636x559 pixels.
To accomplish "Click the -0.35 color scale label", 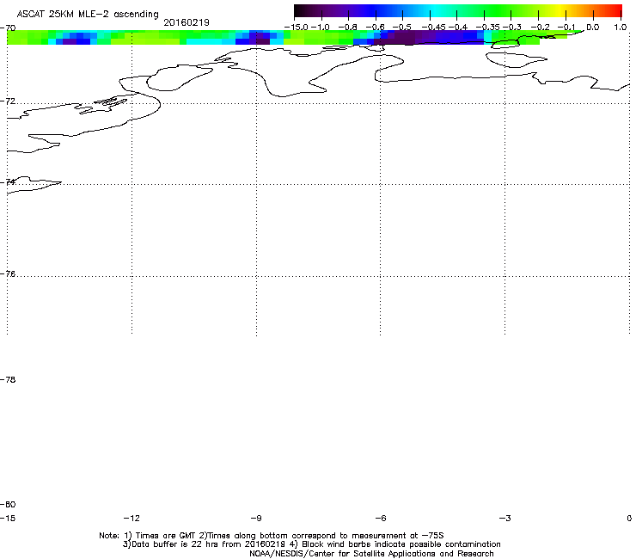I will (x=487, y=28).
